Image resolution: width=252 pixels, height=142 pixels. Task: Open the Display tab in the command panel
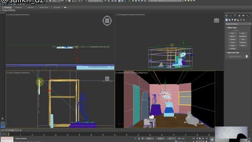(243, 16)
